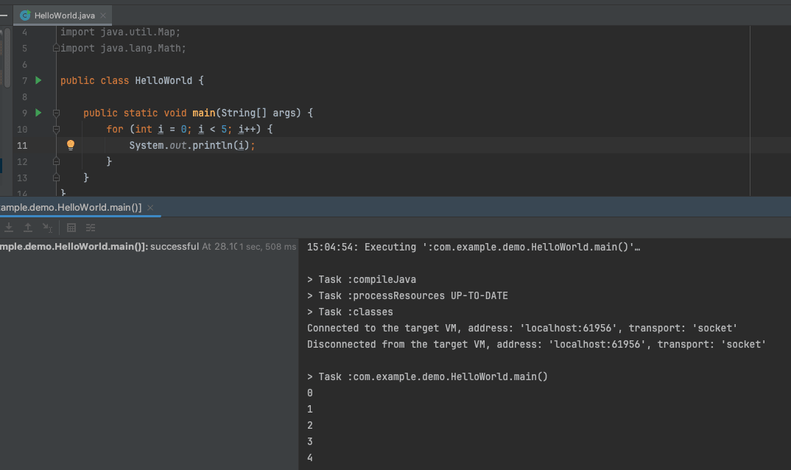Screen dimensions: 791x470
Task: Run the HelloWorld class from line 7 gutter arrow
Action: click(x=38, y=80)
